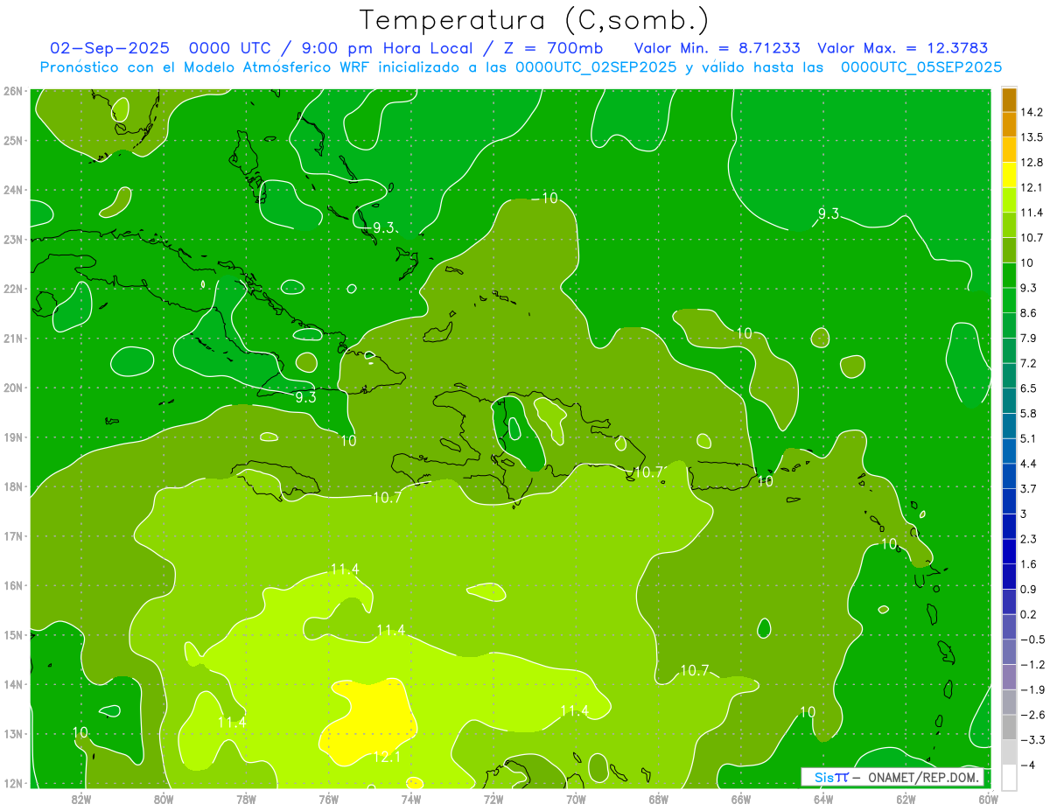Click the '0.9' colorbar value
1050x811 pixels.
[x=1028, y=589]
